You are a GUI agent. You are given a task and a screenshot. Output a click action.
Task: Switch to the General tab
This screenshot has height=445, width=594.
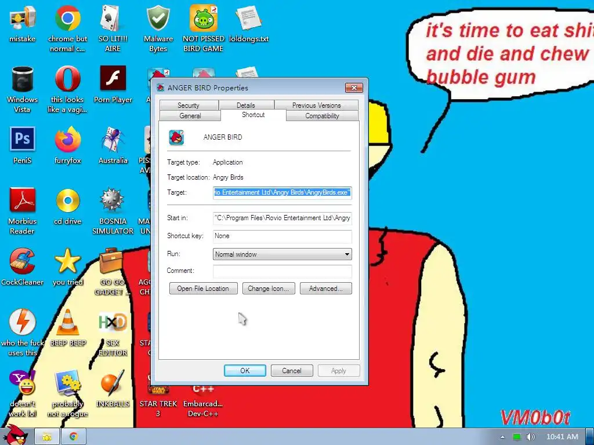point(190,116)
